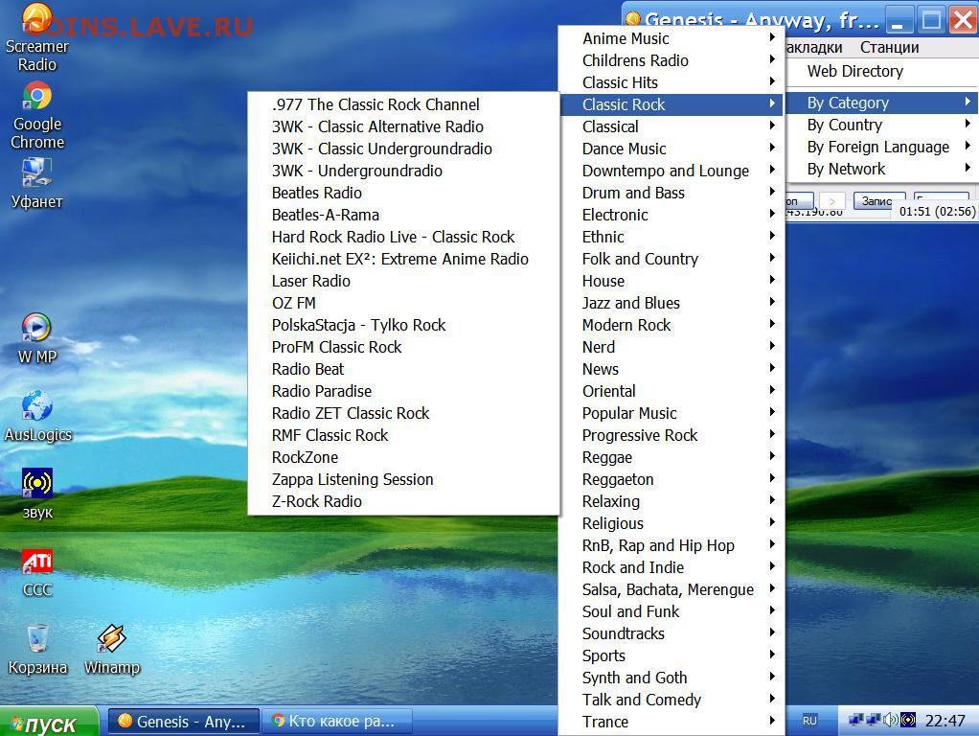The height and width of the screenshot is (736, 979).
Task: Tune in to Beatles Radio
Action: 403,193
